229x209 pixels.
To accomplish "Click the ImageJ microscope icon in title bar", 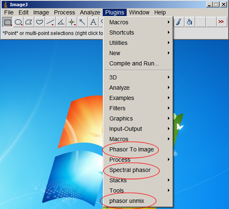I will (6, 5).
